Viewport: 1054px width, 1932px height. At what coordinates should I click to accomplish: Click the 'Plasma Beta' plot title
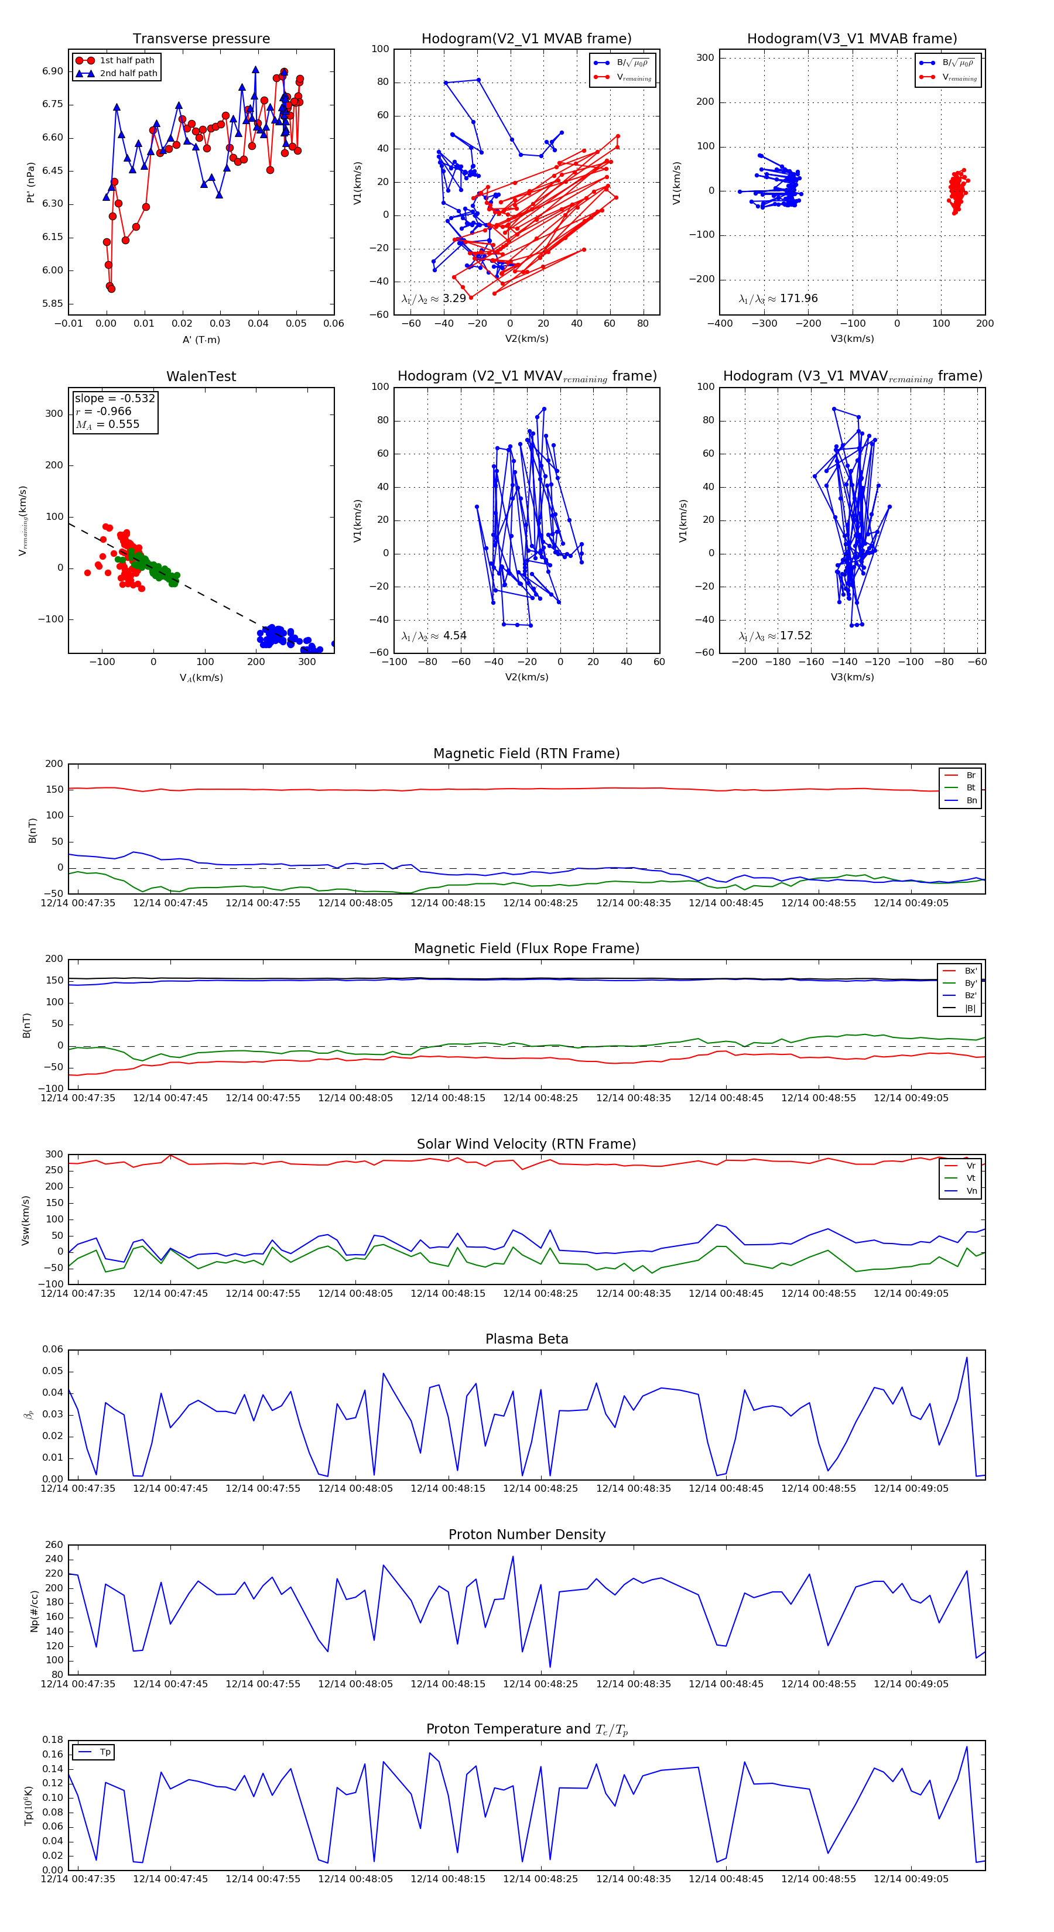click(x=526, y=1340)
